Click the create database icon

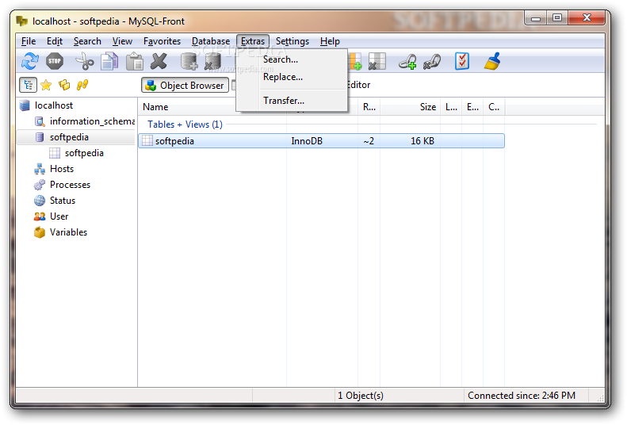(x=189, y=62)
